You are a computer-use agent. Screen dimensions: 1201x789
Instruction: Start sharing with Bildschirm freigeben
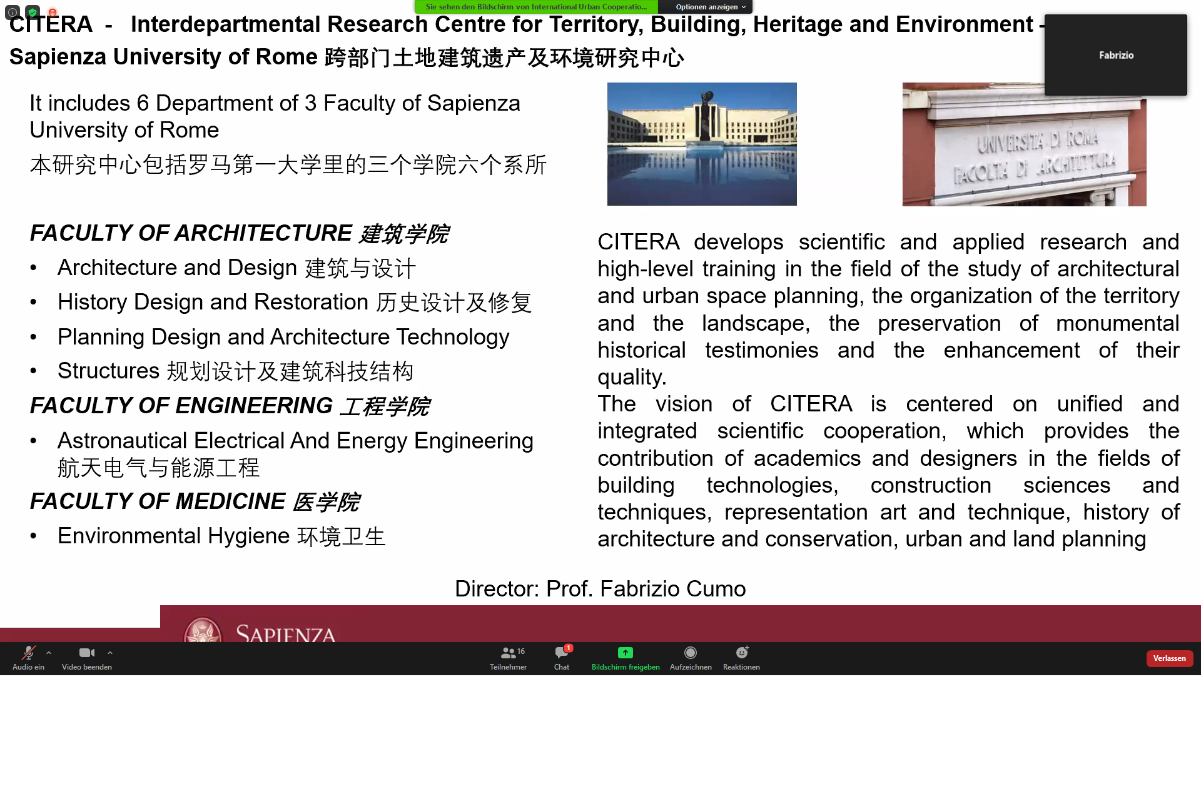tap(626, 658)
